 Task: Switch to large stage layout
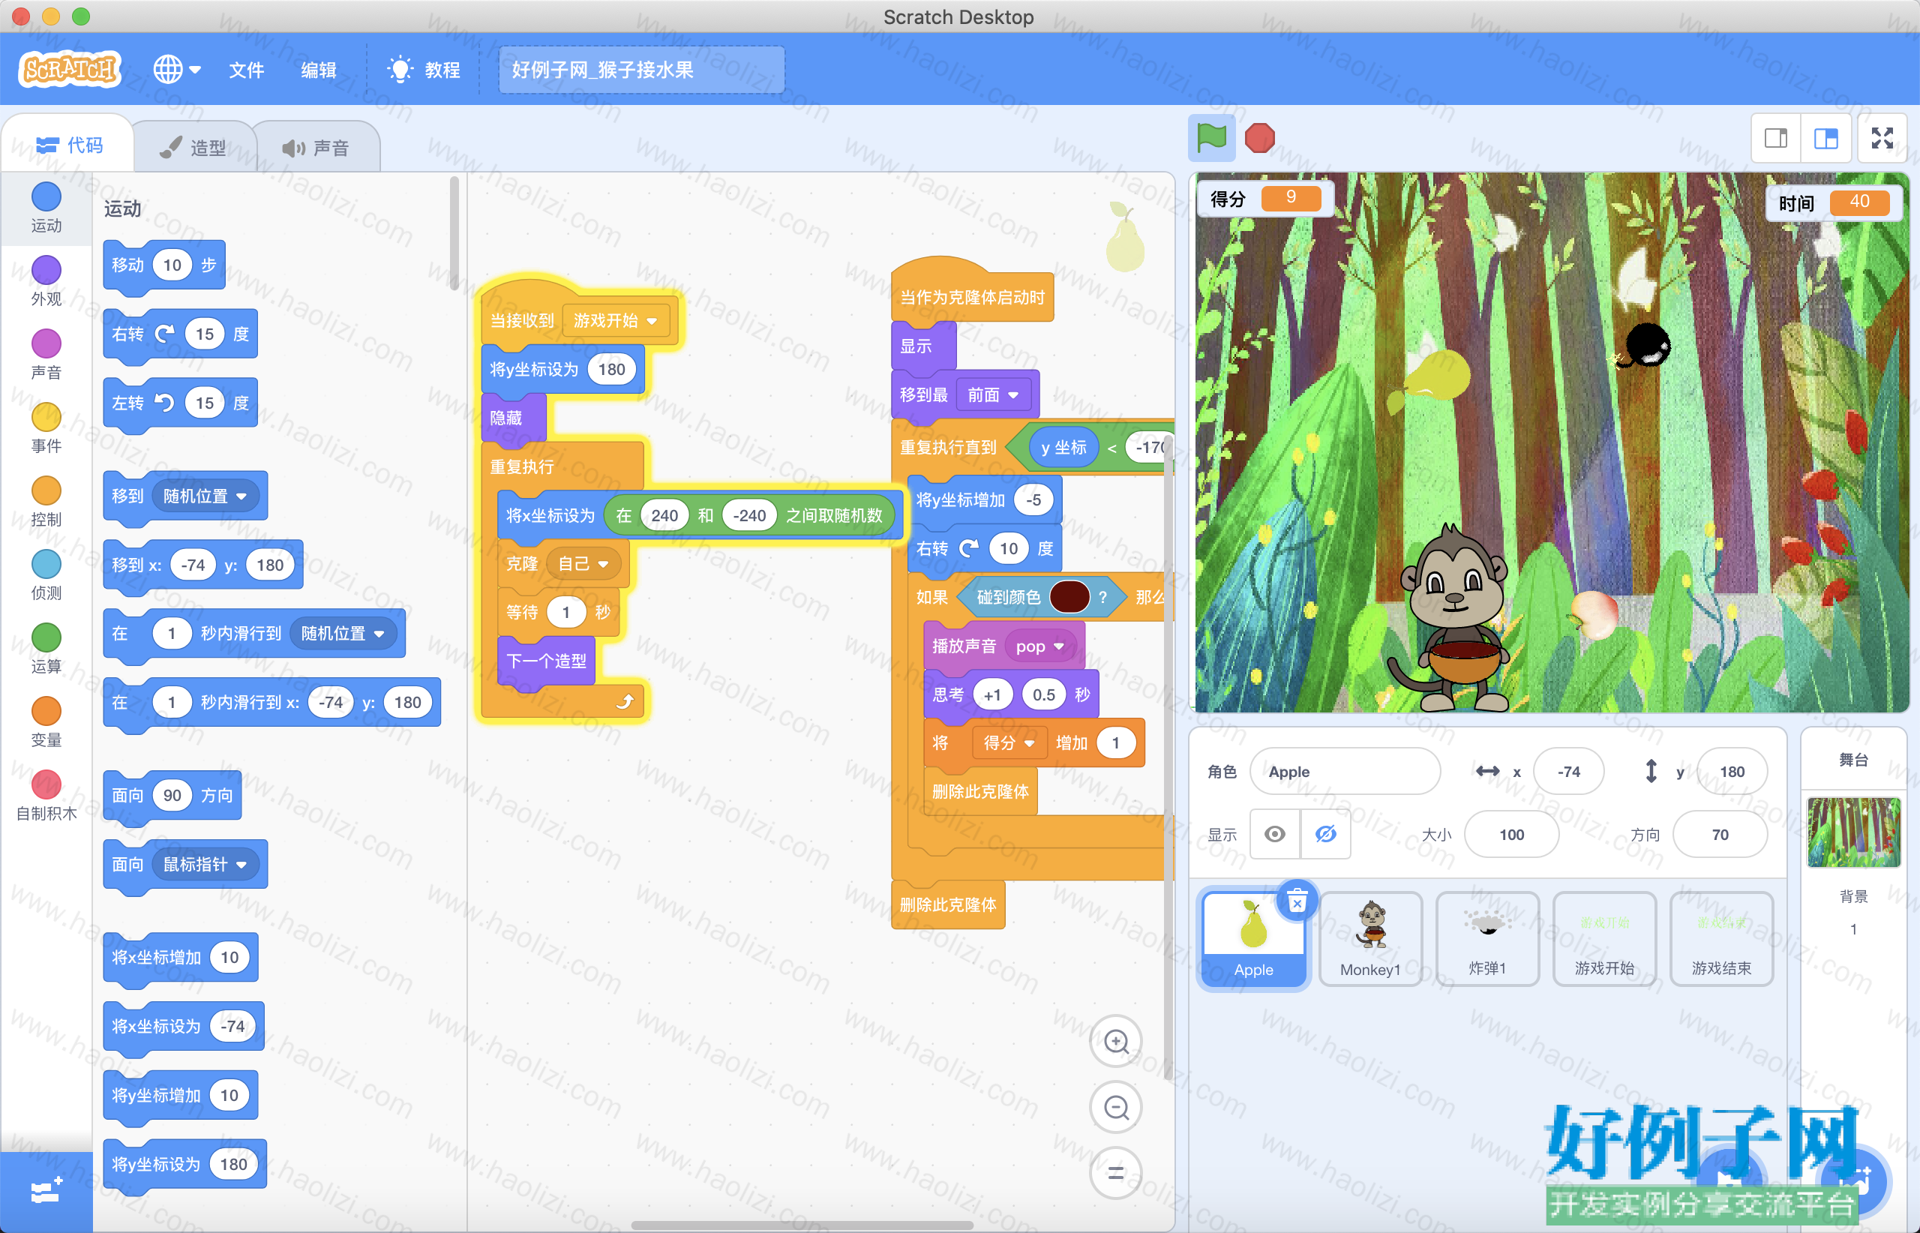pyautogui.click(x=1825, y=139)
